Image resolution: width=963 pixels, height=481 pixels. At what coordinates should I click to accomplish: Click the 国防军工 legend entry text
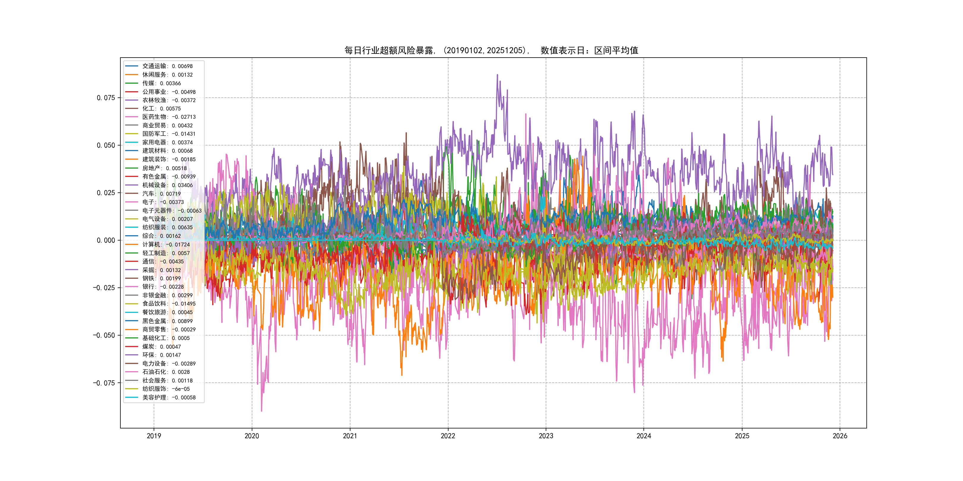169,134
